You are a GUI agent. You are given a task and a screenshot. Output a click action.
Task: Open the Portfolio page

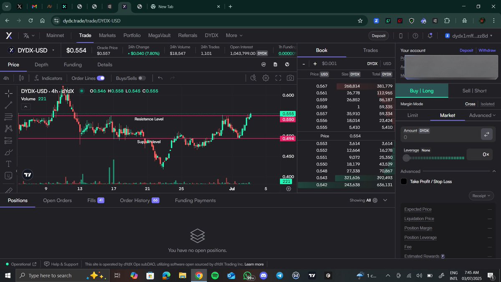click(x=132, y=36)
